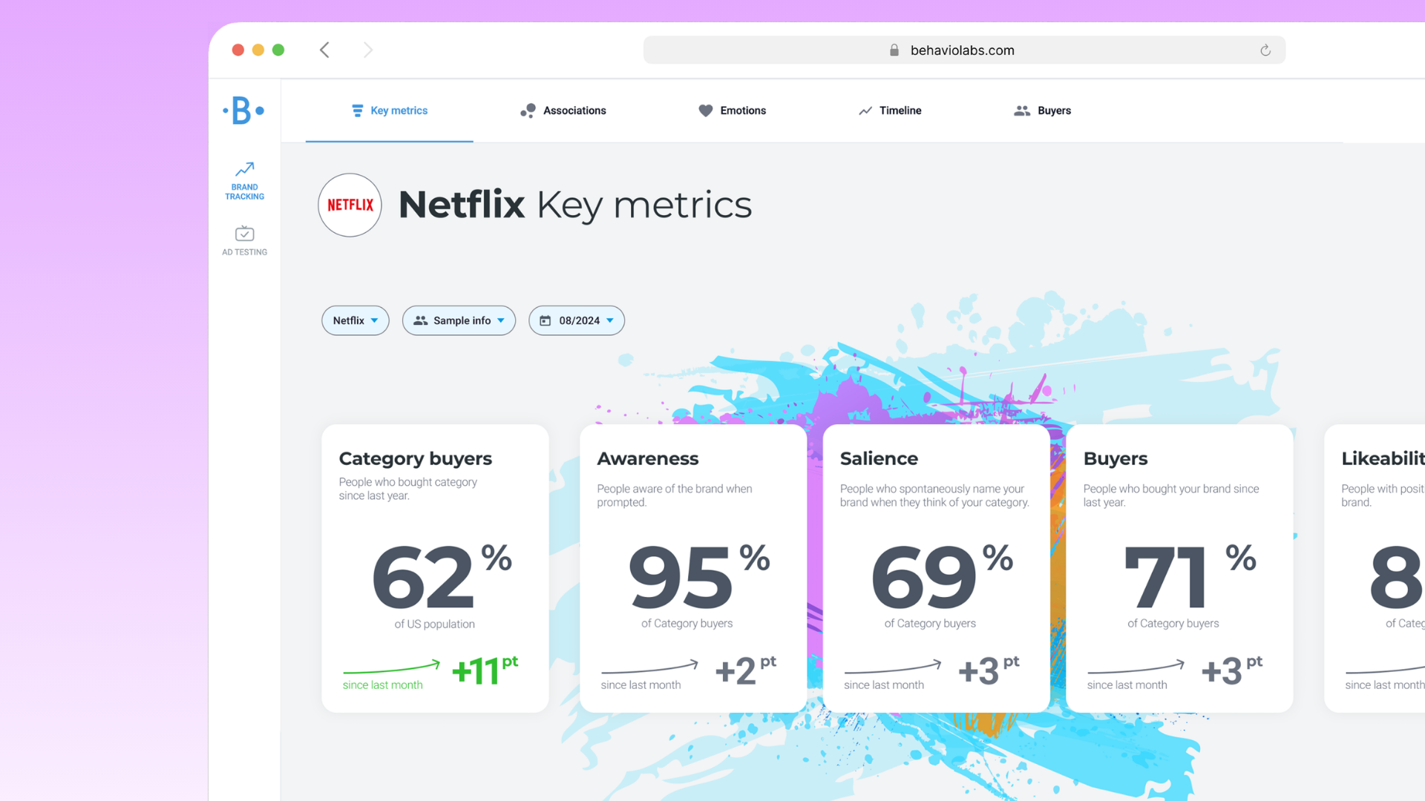Open Brand Tracking in sidebar
The width and height of the screenshot is (1425, 801).
244,181
